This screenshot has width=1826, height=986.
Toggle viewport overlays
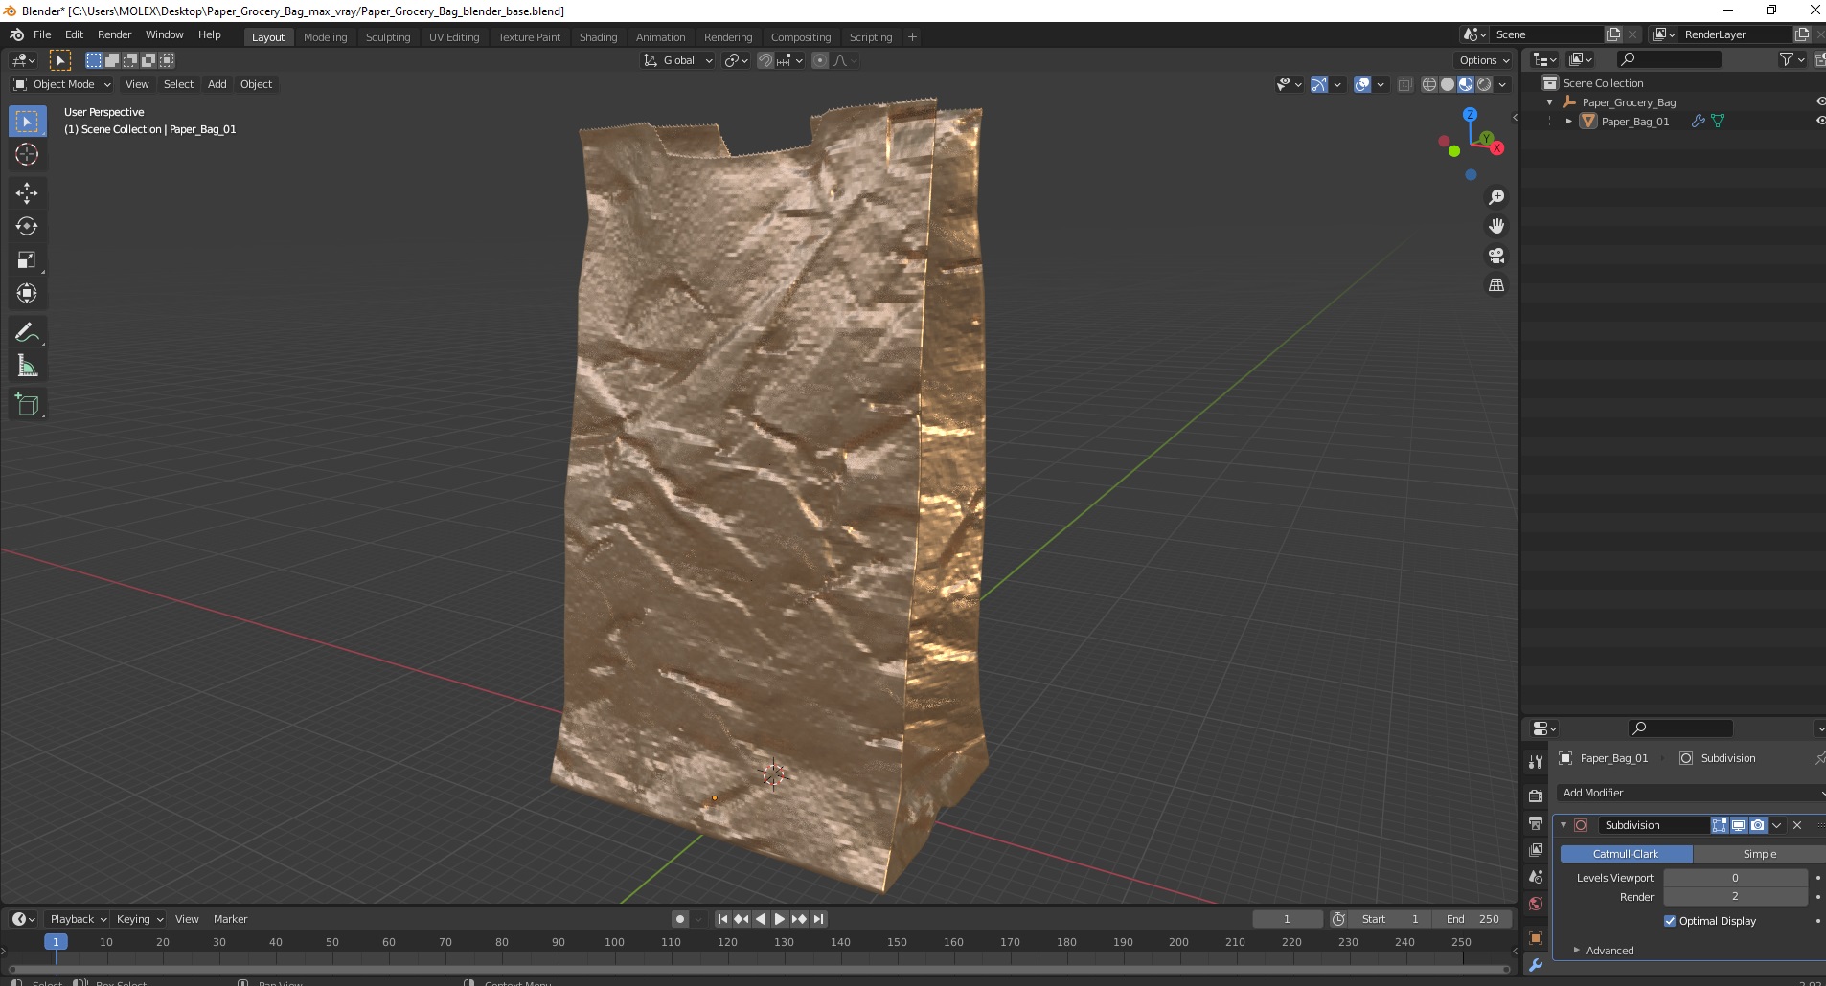tap(1362, 84)
